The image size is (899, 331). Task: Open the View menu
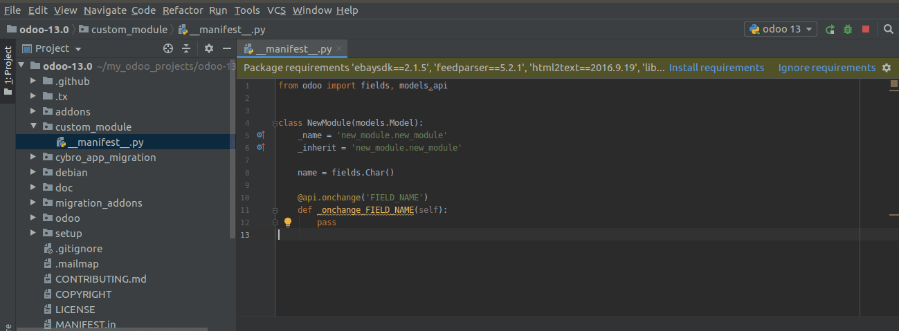(x=65, y=10)
